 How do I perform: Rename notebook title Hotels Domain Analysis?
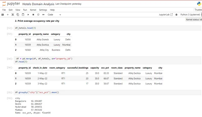[38, 4]
